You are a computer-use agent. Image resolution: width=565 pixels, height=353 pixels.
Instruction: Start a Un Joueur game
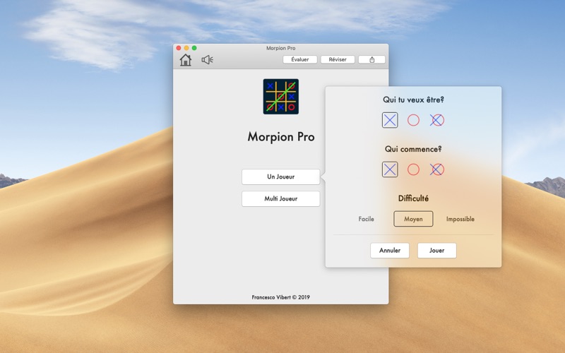tap(280, 177)
